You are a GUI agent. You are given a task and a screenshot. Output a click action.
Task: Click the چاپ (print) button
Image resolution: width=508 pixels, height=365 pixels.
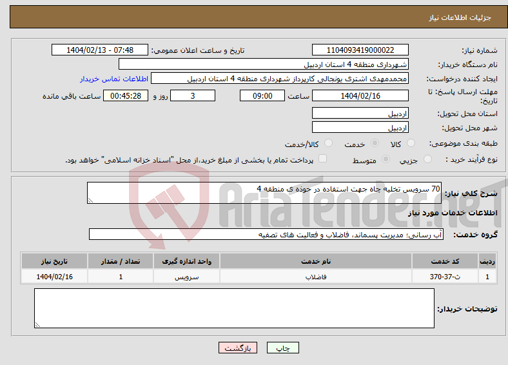pyautogui.click(x=282, y=348)
